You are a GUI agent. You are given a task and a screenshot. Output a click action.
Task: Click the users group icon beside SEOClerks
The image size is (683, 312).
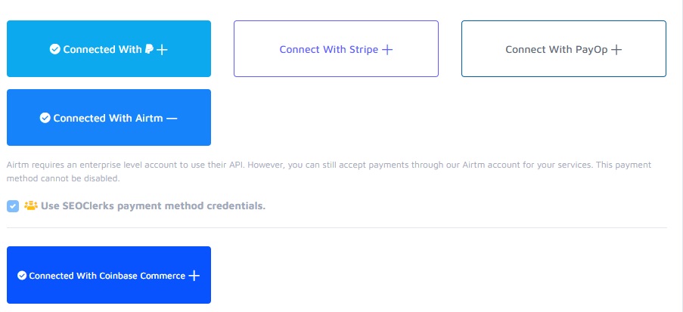pyautogui.click(x=31, y=205)
